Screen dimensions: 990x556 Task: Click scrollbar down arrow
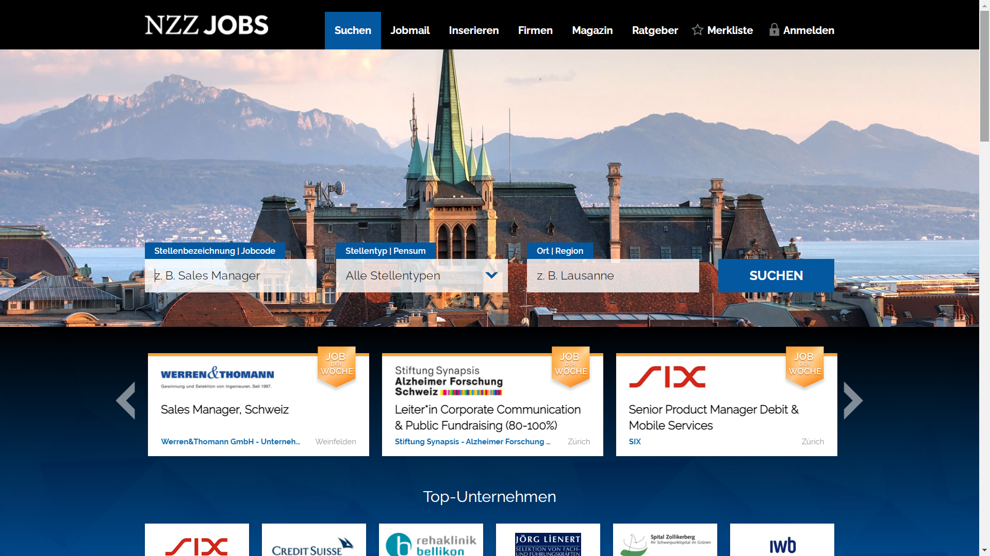coord(985,550)
